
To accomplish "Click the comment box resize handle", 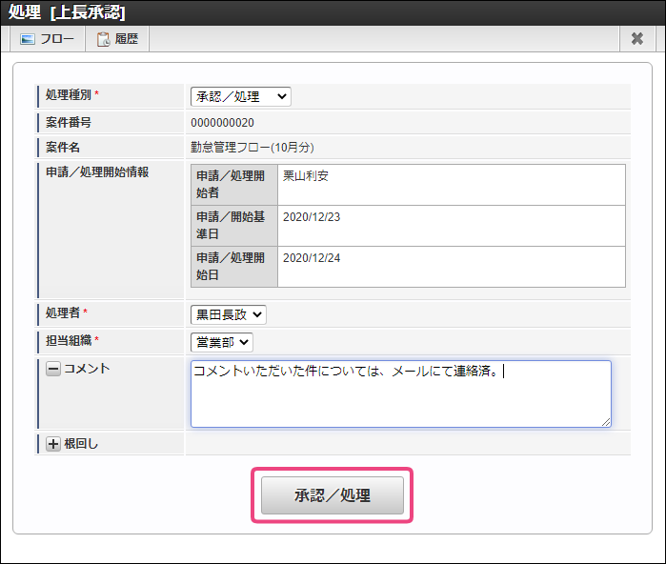I will 605,421.
